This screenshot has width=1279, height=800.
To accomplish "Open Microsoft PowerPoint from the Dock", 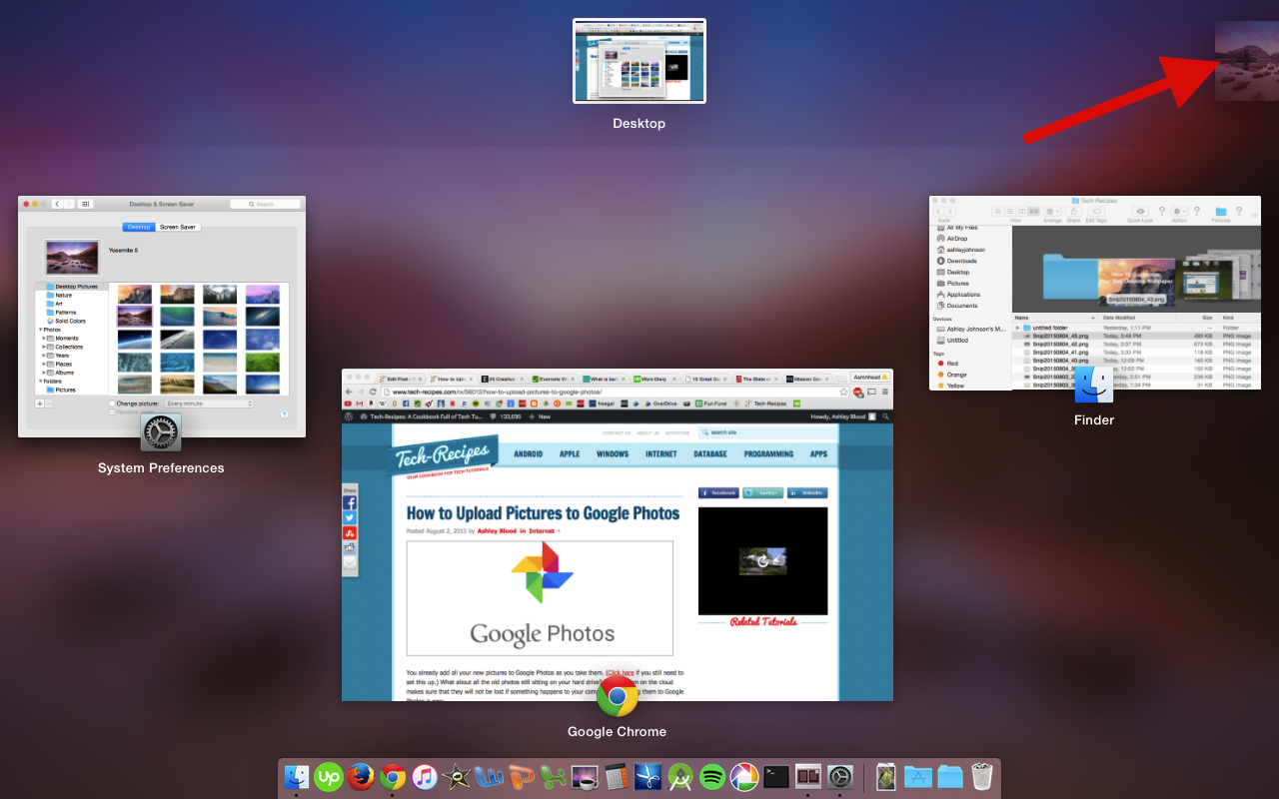I will tap(521, 776).
